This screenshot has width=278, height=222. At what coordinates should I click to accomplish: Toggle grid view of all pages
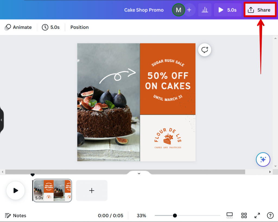coord(244,215)
